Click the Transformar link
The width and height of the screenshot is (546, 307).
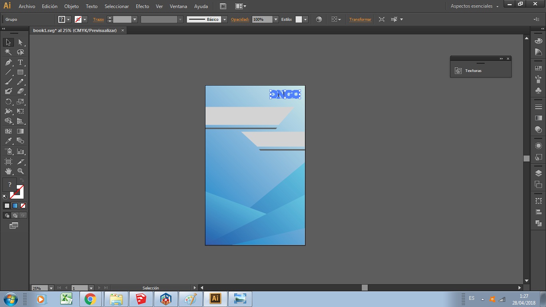point(360,19)
